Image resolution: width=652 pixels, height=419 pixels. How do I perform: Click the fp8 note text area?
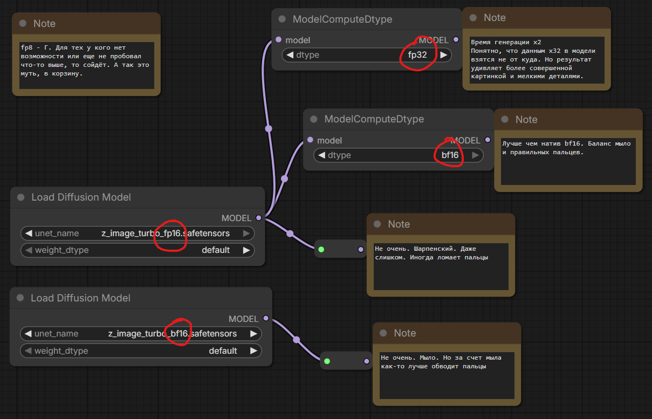pos(86,65)
